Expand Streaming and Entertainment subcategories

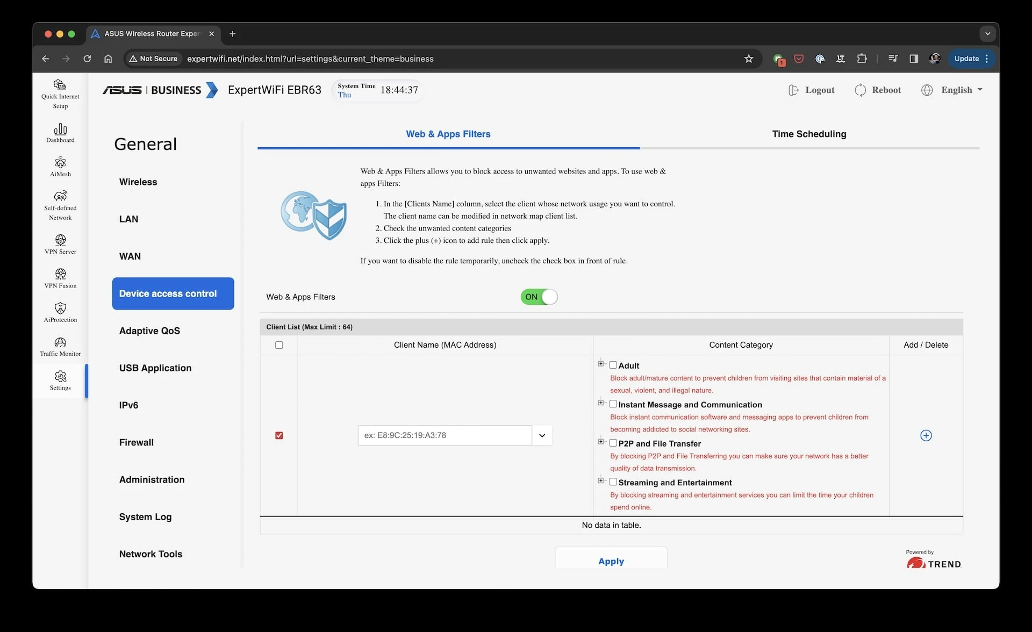coord(601,480)
